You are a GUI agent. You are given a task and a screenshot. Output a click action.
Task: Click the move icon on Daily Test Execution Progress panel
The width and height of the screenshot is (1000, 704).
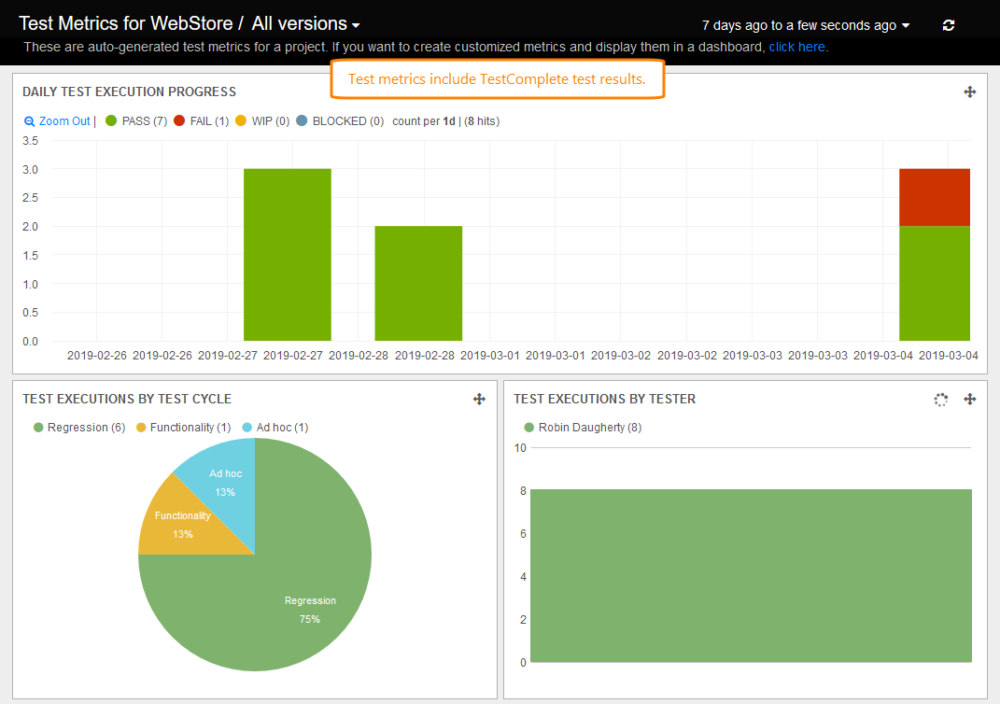(970, 92)
